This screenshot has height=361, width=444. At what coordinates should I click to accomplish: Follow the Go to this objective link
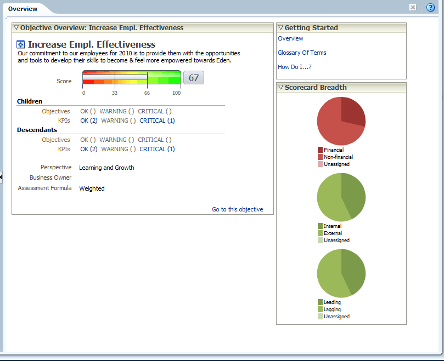click(237, 209)
